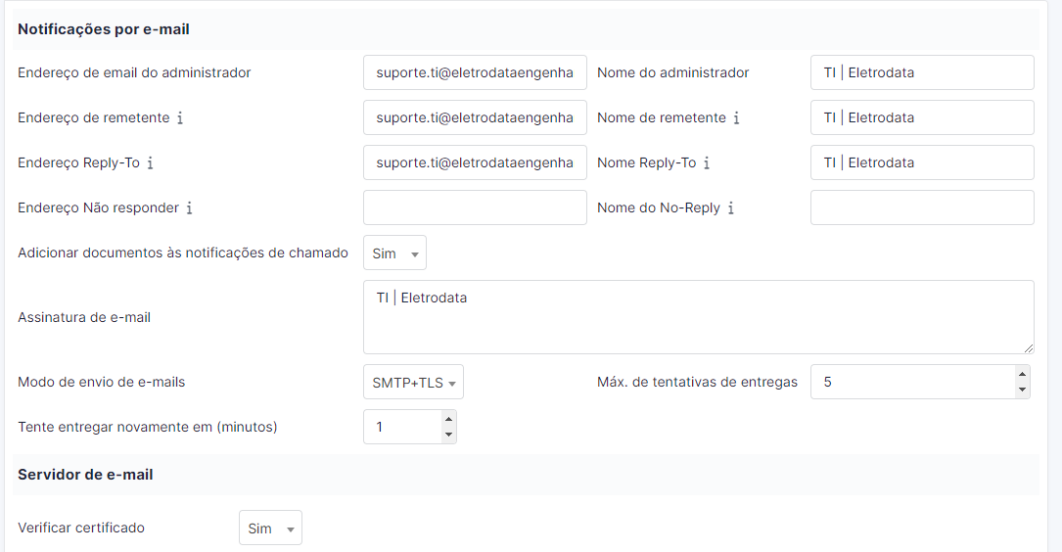Click info icon beside Endereço de remetente
Viewport: 1062px width, 552px height.
pyautogui.click(x=180, y=117)
